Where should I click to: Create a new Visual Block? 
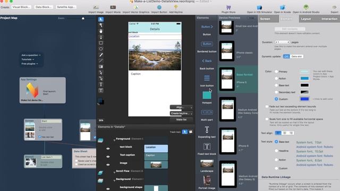pos(21,7)
